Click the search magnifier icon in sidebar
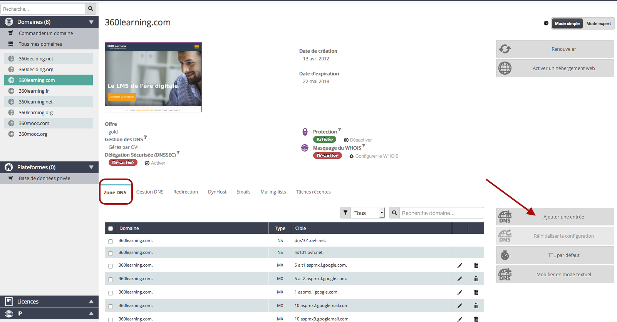Image resolution: width=617 pixels, height=322 pixels. coord(91,8)
